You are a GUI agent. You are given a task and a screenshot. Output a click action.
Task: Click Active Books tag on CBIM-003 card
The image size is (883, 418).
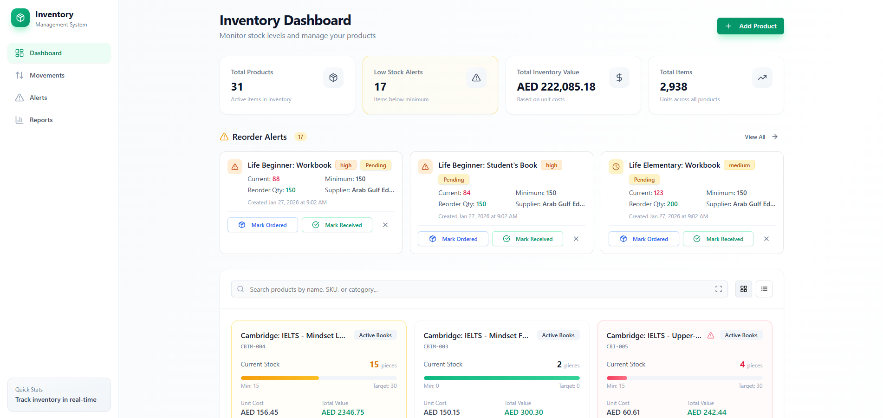558,335
